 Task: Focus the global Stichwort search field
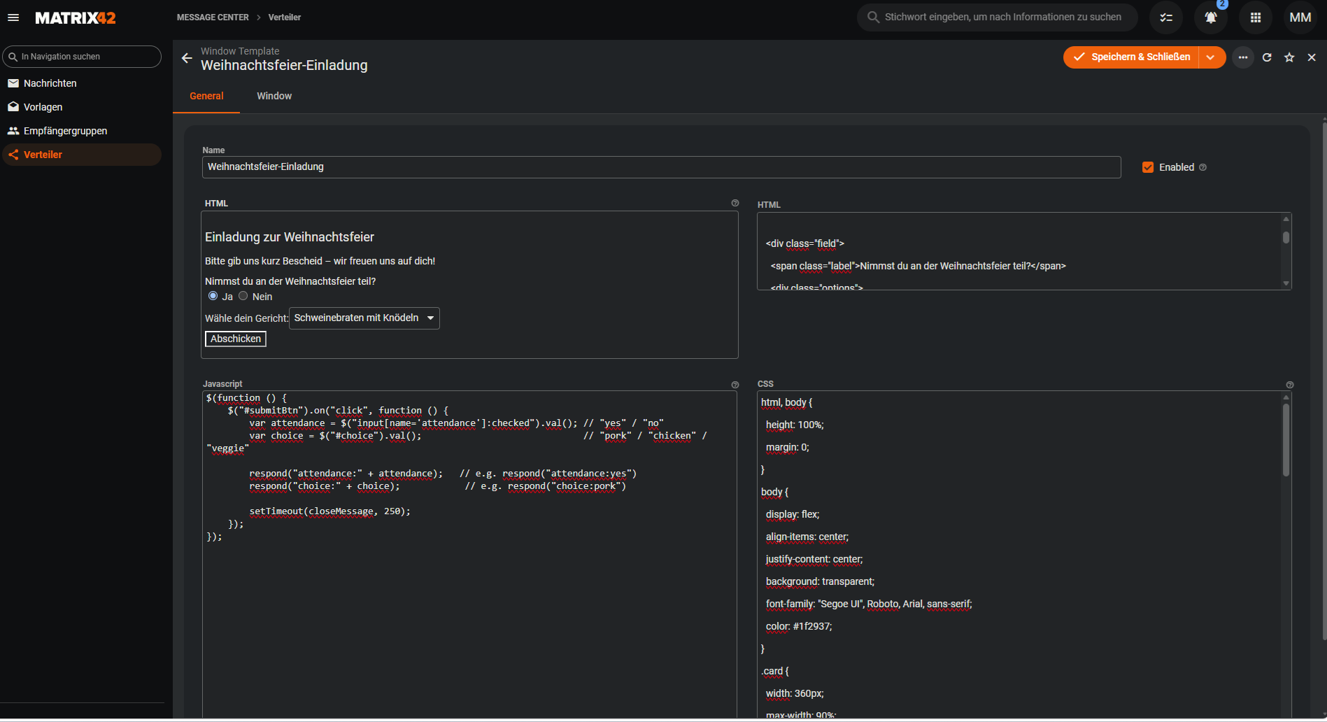998,17
